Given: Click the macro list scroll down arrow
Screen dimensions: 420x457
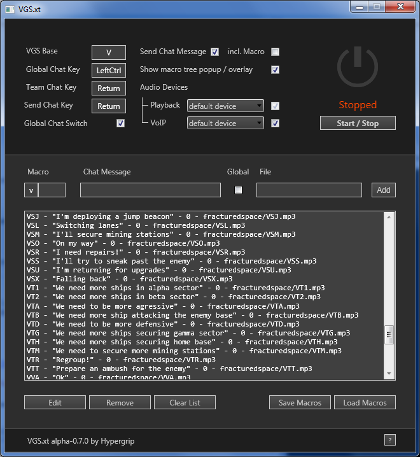Looking at the screenshot, I should 389,374.
